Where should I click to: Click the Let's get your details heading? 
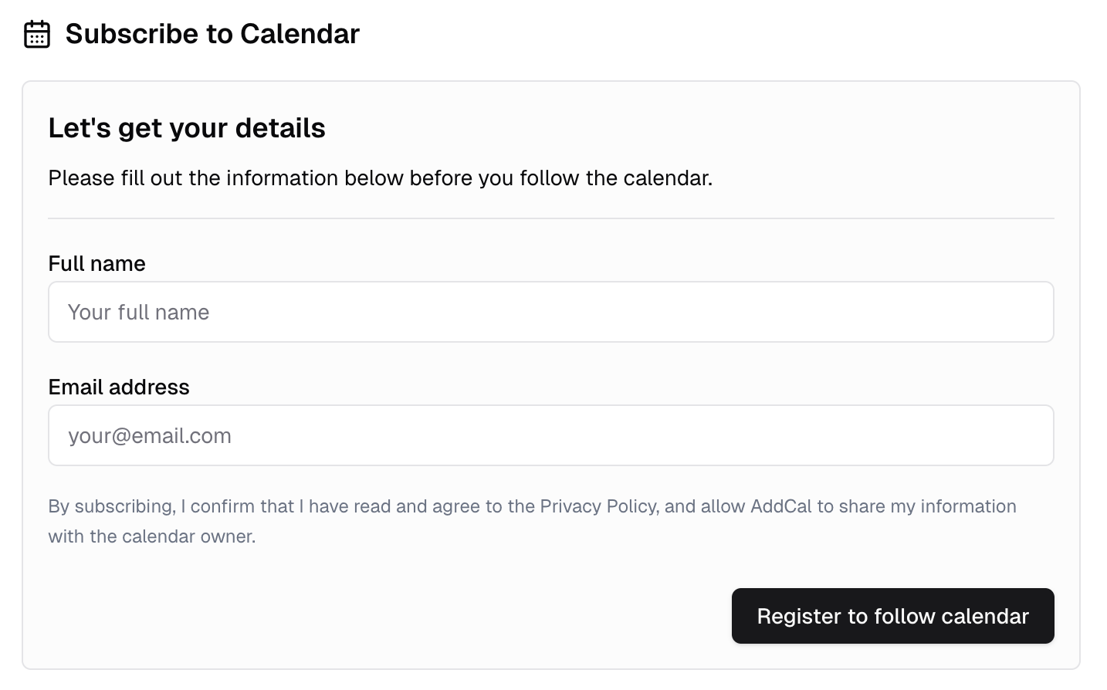(187, 127)
